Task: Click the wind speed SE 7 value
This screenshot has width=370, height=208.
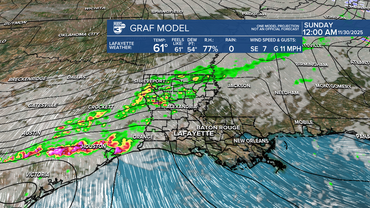Action: coord(258,49)
